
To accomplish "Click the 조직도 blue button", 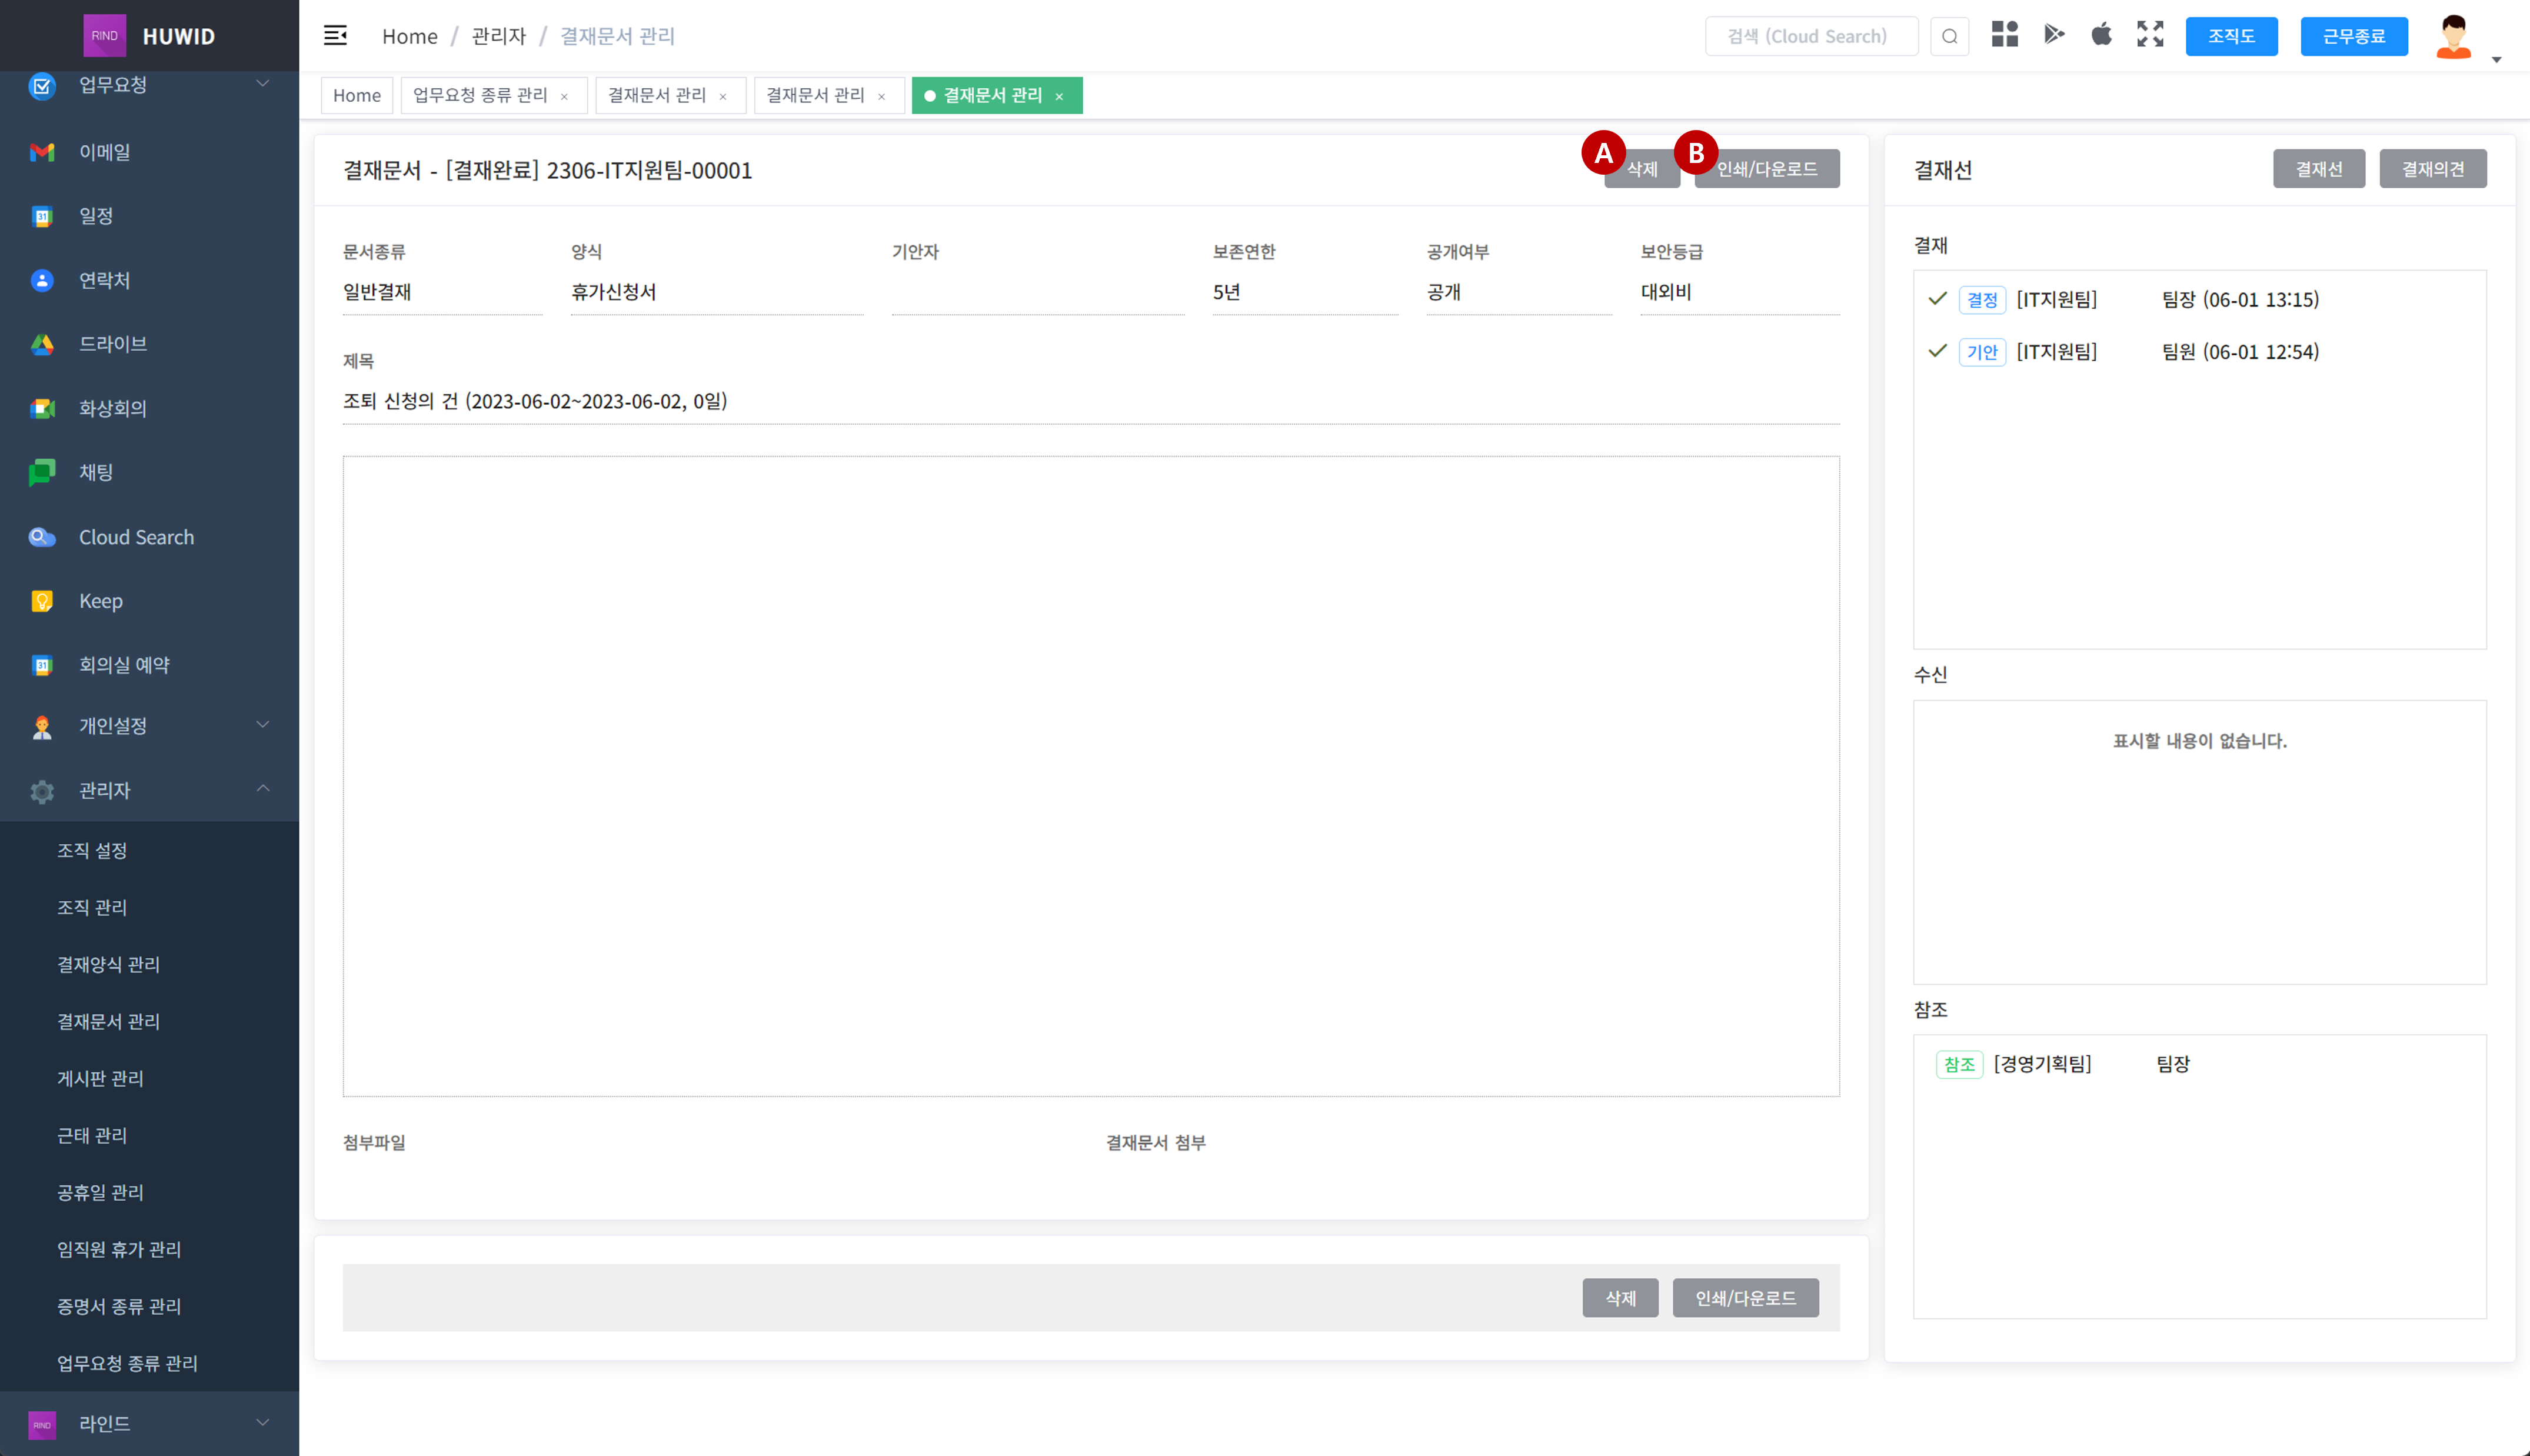I will point(2230,36).
